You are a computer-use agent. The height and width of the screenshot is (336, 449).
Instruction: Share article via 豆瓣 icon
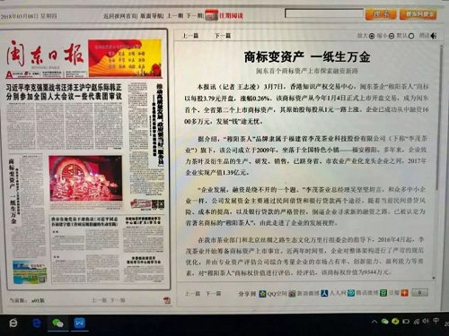click(383, 293)
